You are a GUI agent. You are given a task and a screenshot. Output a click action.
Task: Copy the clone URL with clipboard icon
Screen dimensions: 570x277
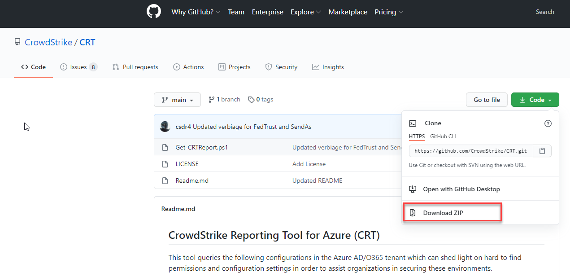(x=542, y=151)
